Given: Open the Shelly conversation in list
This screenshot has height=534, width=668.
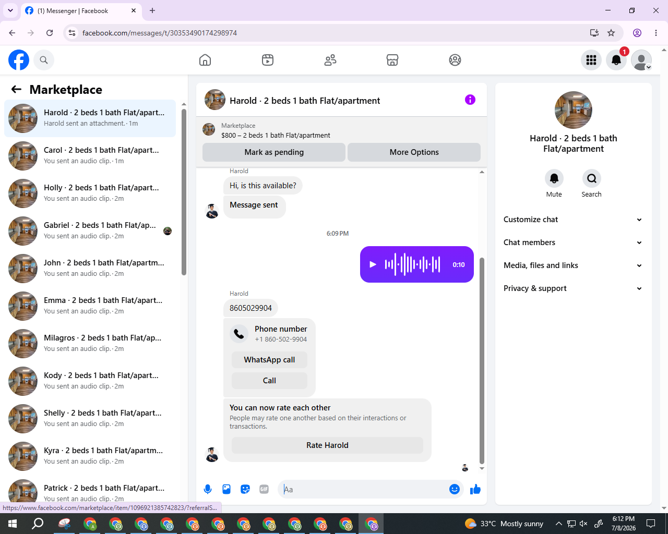Looking at the screenshot, I should (x=90, y=419).
